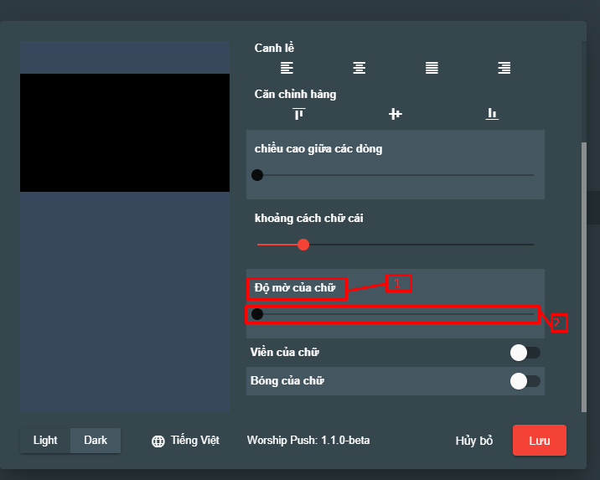Toggle the 'Bóng của chữ' switch
This screenshot has height=480, width=600.
coord(525,381)
